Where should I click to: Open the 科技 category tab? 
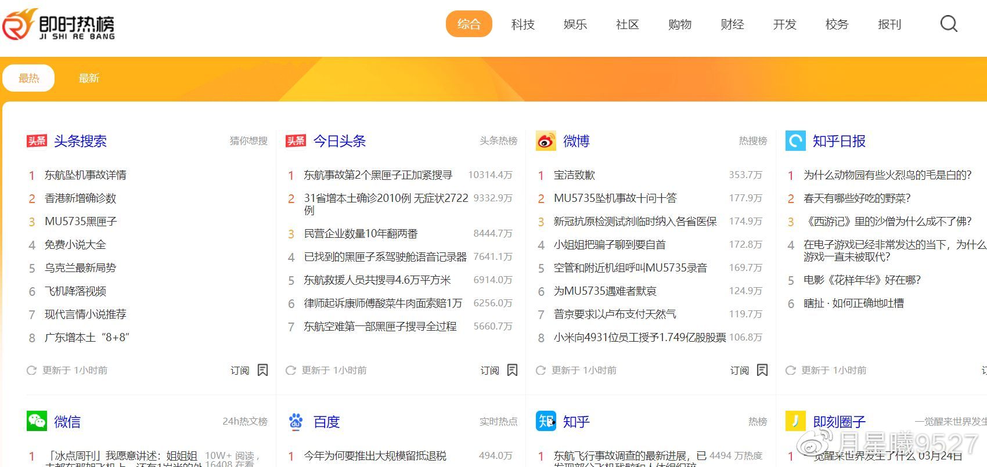click(523, 24)
